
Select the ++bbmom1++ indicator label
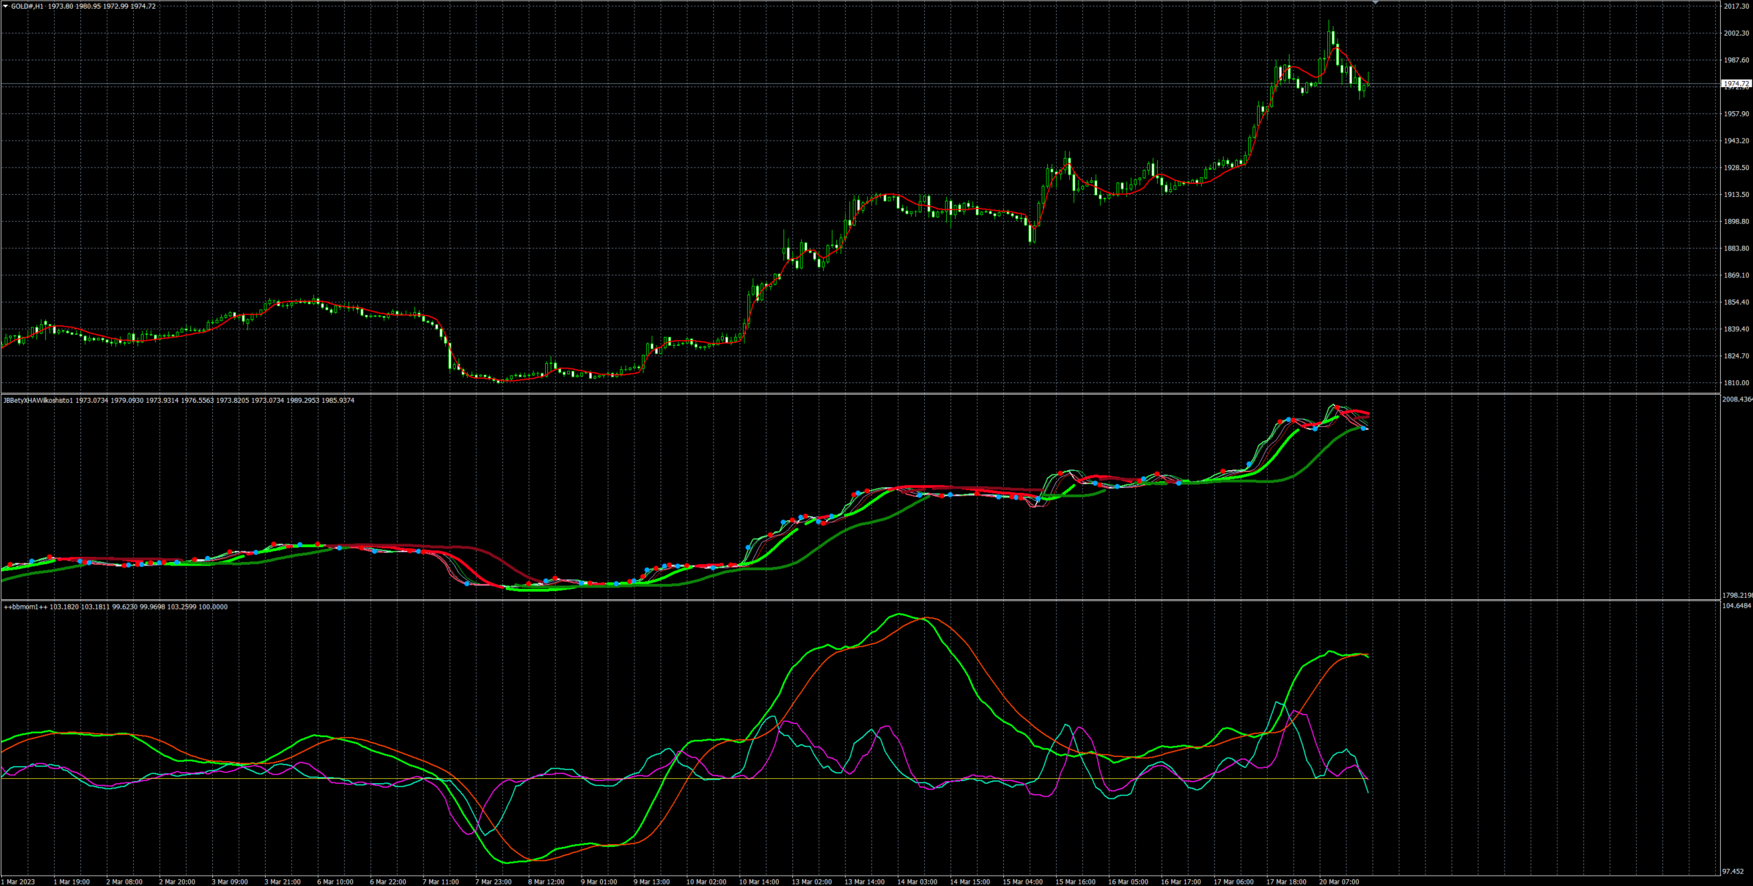(26, 607)
